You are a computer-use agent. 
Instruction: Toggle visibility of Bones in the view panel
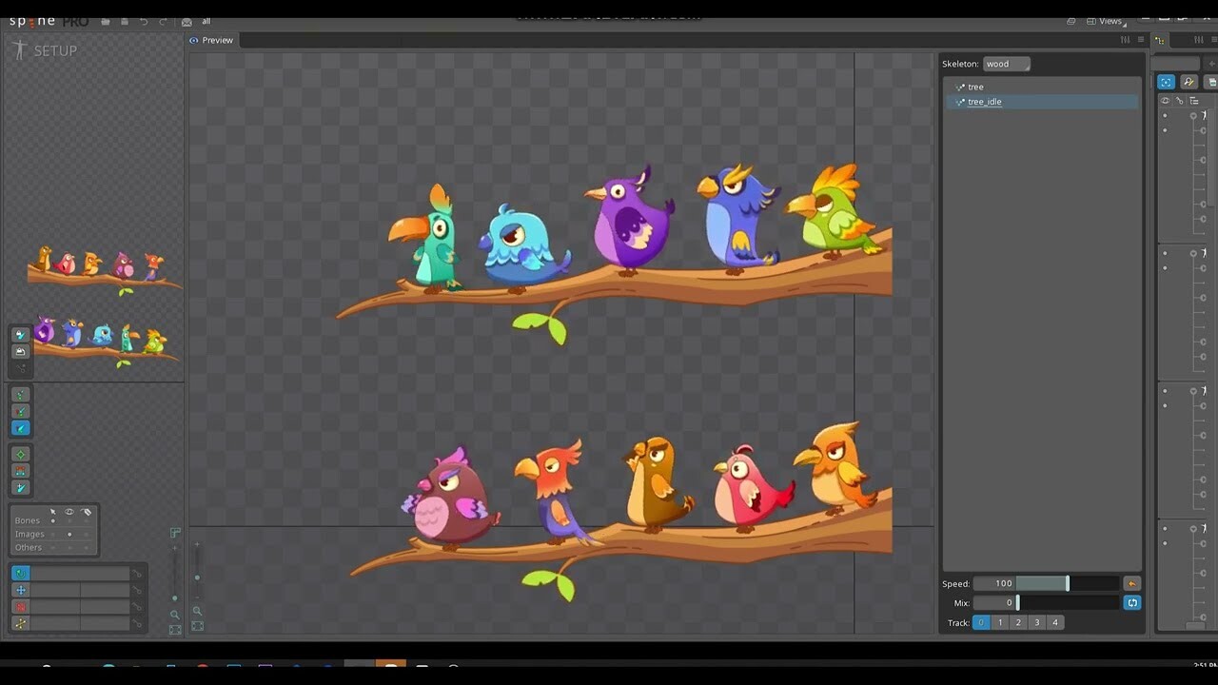coord(69,520)
